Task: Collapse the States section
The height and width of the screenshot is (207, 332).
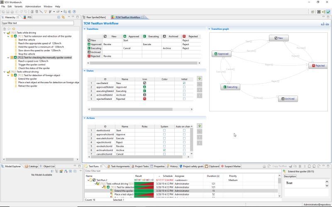Action: point(85,71)
